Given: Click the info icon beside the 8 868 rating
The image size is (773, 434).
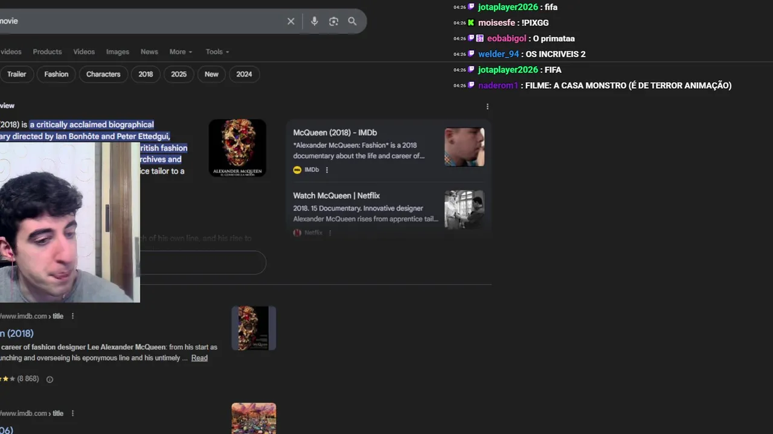Looking at the screenshot, I should tap(50, 379).
